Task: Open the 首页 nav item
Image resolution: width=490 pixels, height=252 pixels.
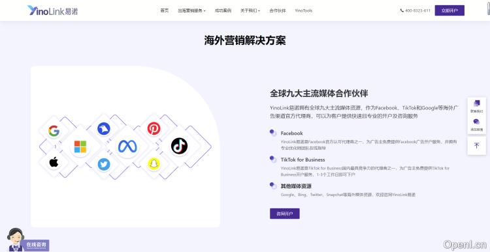Action: point(165,10)
